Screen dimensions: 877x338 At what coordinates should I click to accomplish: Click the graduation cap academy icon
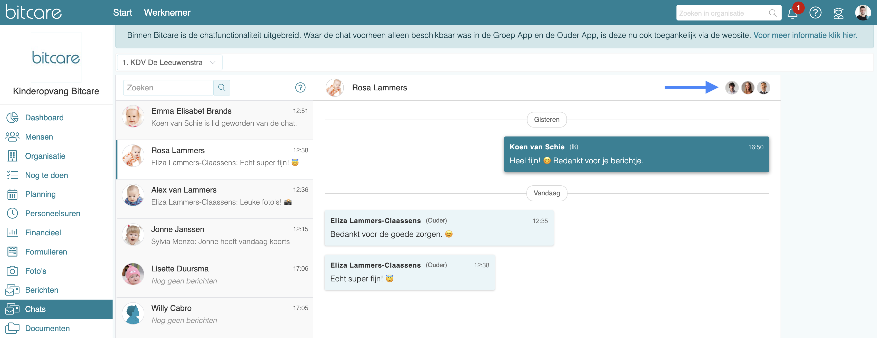click(838, 13)
